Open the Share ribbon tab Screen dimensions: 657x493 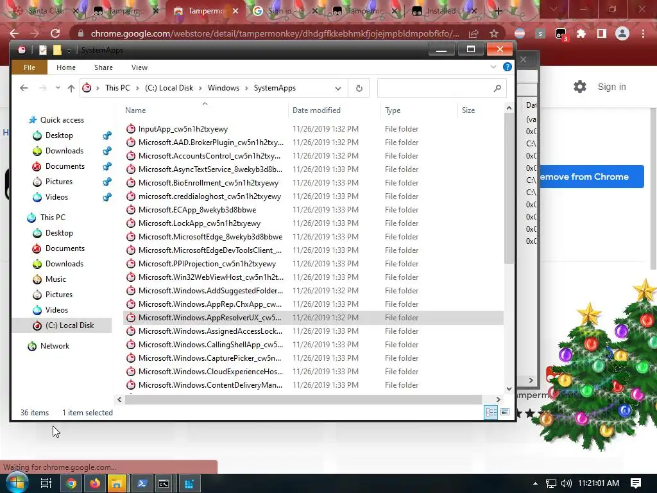click(x=103, y=67)
